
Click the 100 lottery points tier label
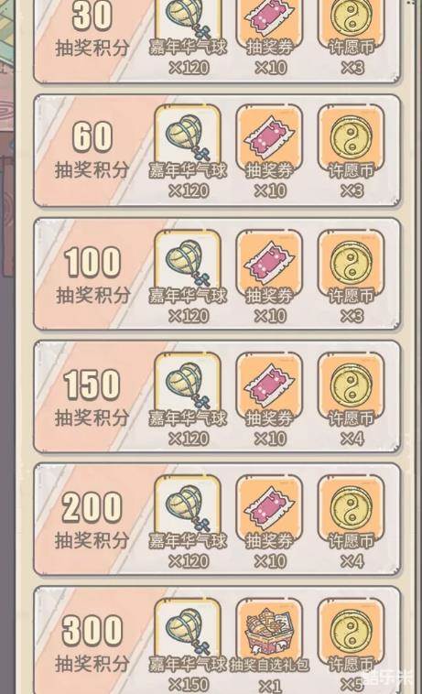(x=92, y=276)
